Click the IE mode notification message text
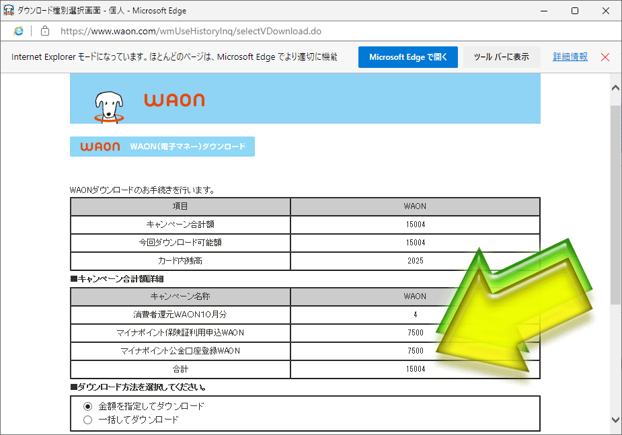The height and width of the screenshot is (435, 622). [x=174, y=57]
